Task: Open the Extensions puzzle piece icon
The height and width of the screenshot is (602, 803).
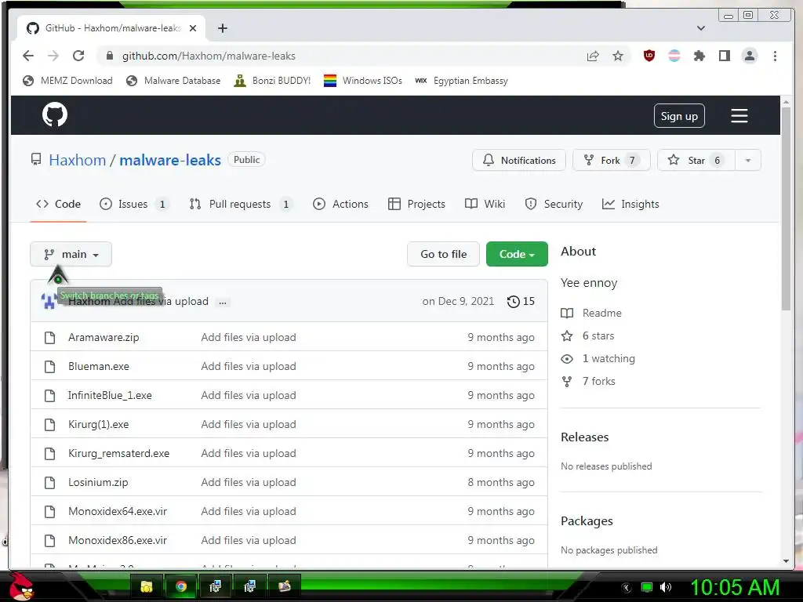Action: click(699, 56)
